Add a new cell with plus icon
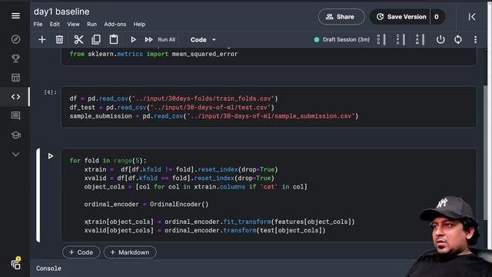492x277 pixels. point(42,39)
